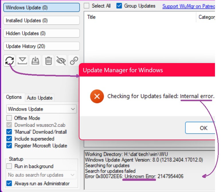The width and height of the screenshot is (221, 192).
Task: Click the search for updates refresh icon
Action: [9, 60]
